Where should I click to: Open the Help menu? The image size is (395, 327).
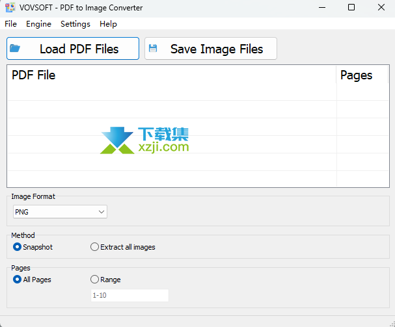coord(108,24)
